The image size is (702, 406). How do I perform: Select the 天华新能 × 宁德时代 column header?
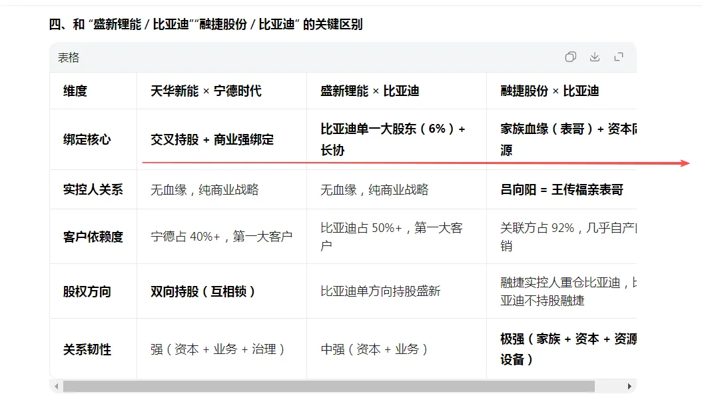click(x=206, y=91)
